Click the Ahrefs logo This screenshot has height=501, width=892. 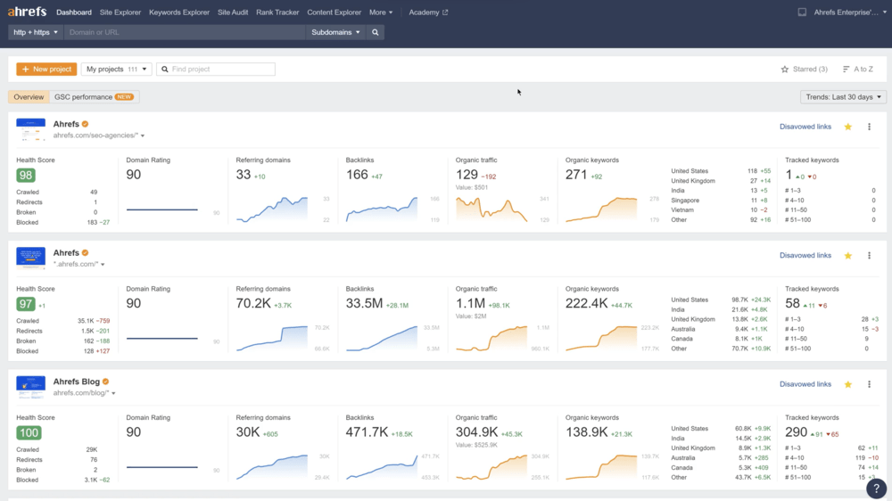(x=27, y=12)
